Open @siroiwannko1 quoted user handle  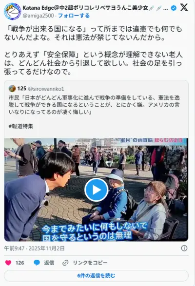coord(46,89)
